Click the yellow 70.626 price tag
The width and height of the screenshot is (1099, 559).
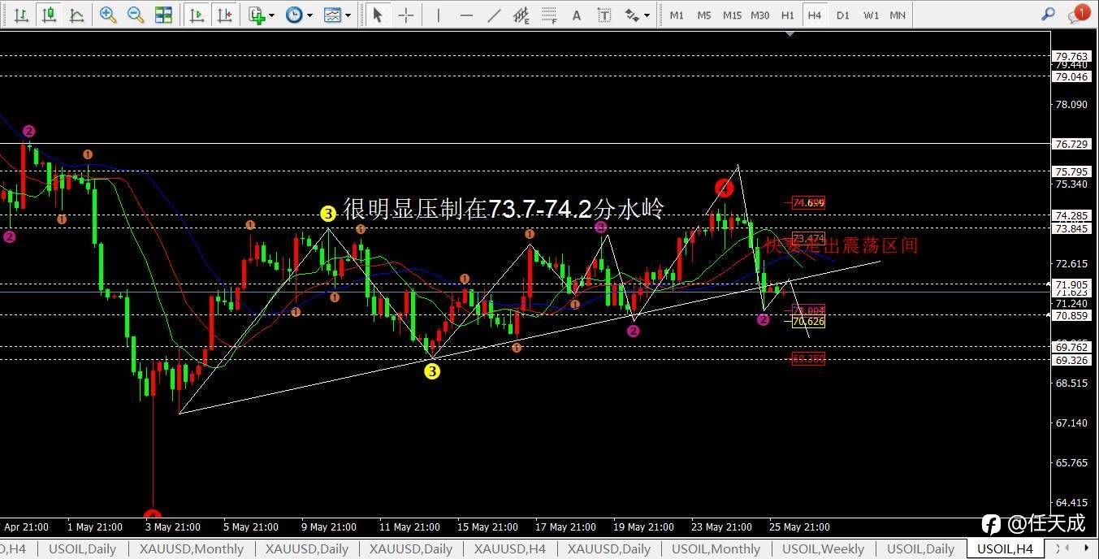(x=808, y=322)
